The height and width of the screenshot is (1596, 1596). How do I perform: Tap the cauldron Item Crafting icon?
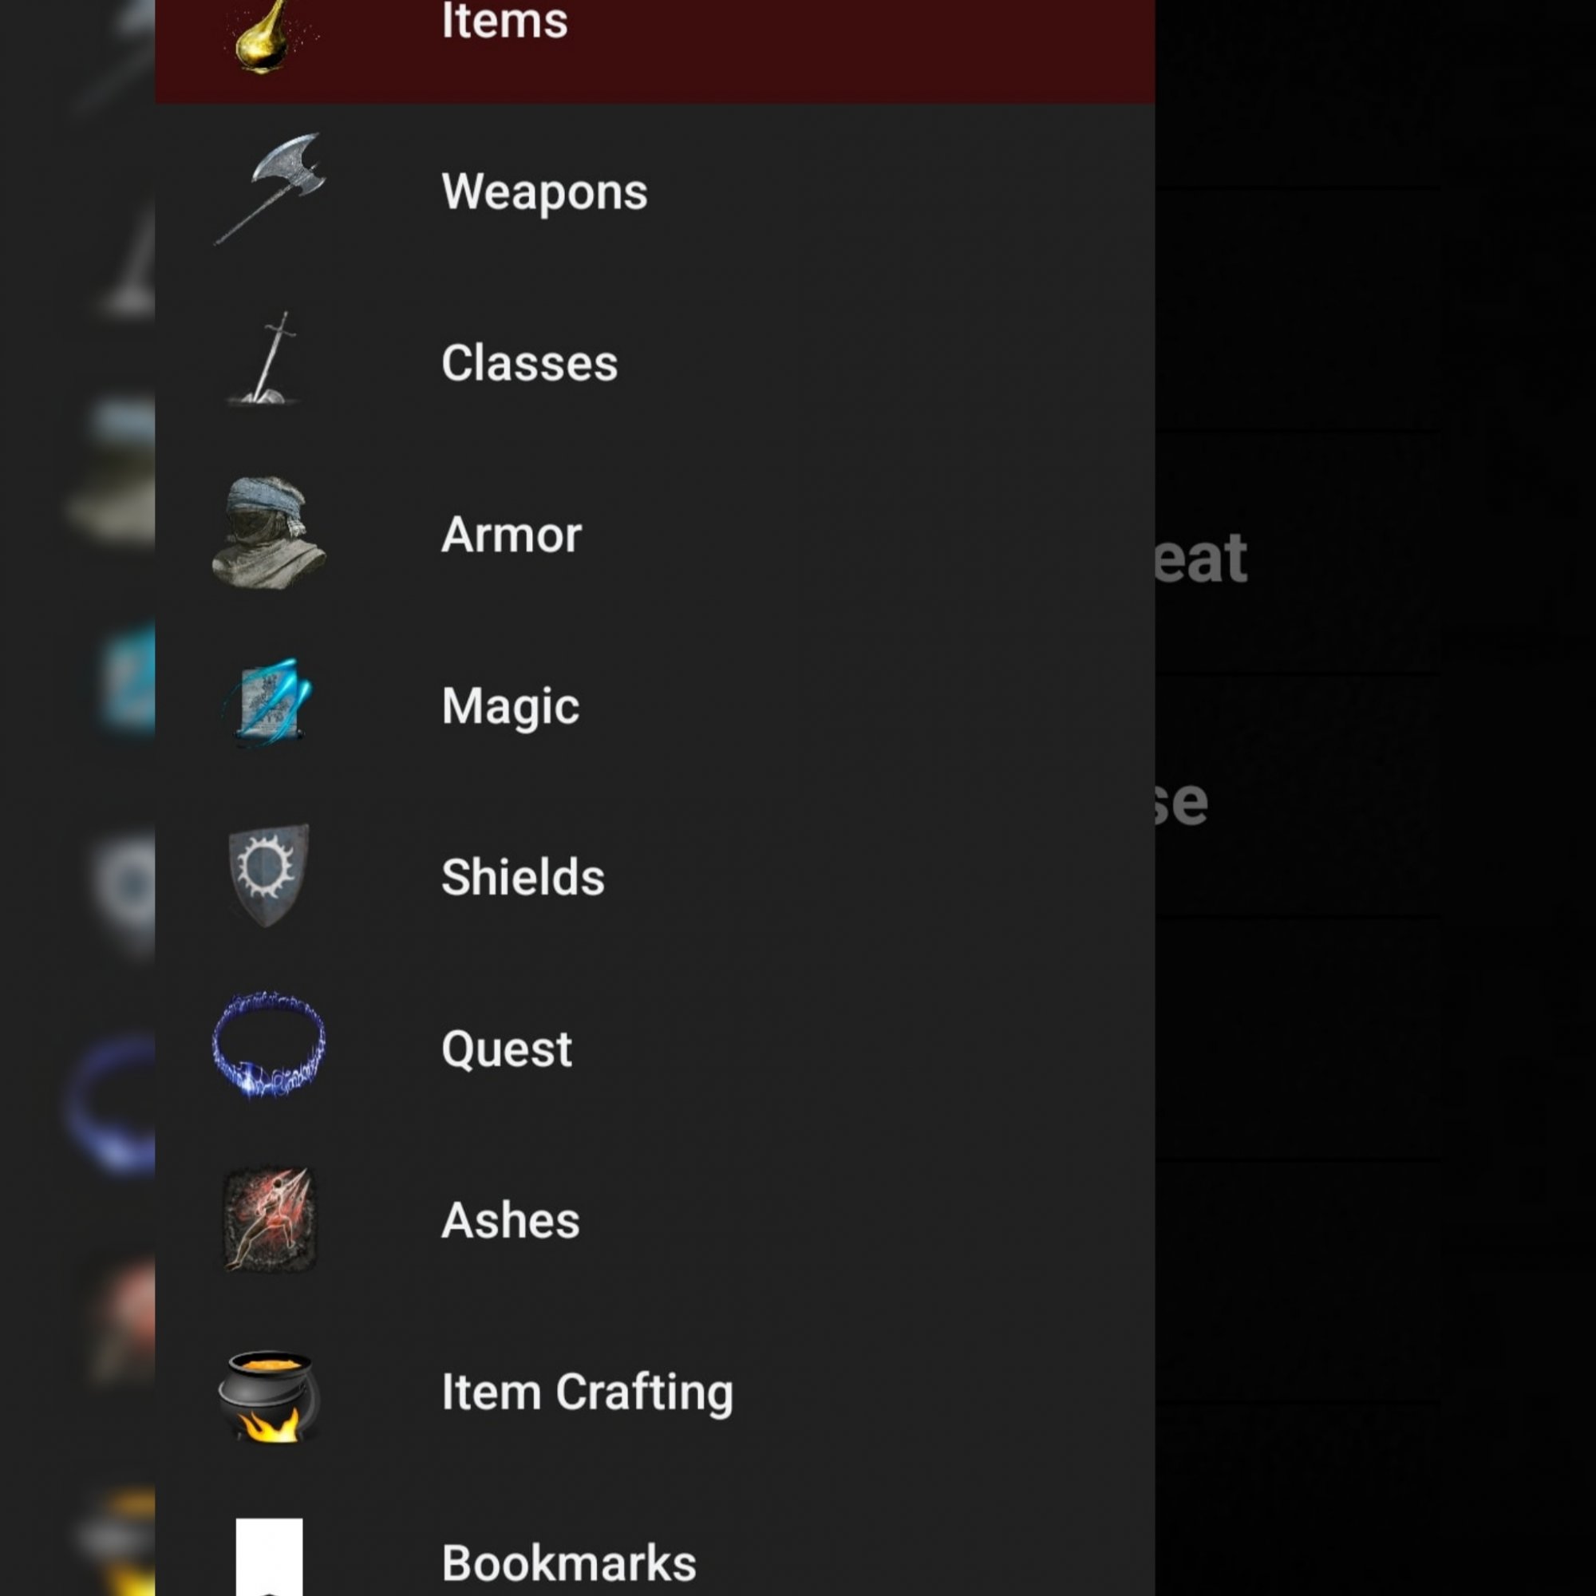[269, 1396]
